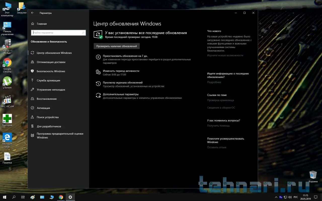
Task: Go to Служба архивации section
Action: point(58,80)
